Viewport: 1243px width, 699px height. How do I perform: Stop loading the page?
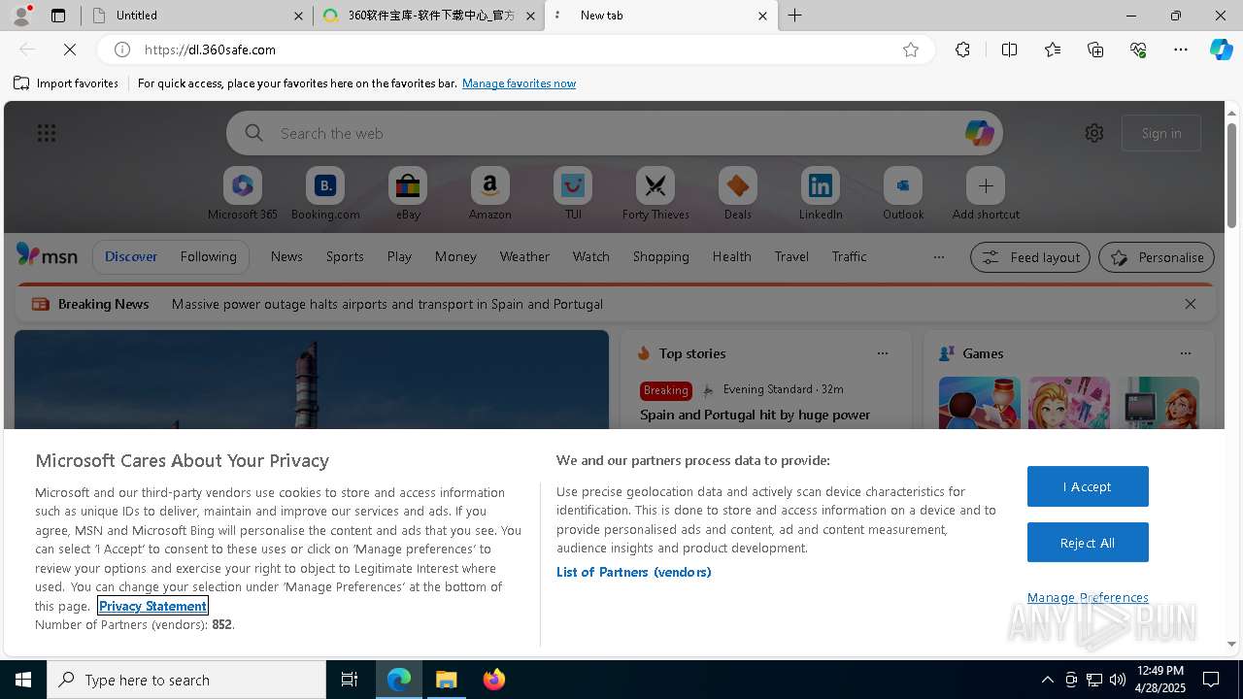[70, 50]
